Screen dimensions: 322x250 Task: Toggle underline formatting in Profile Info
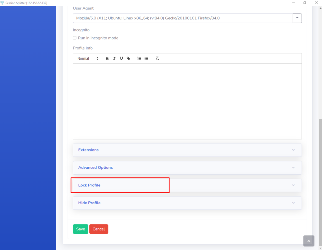[121, 58]
